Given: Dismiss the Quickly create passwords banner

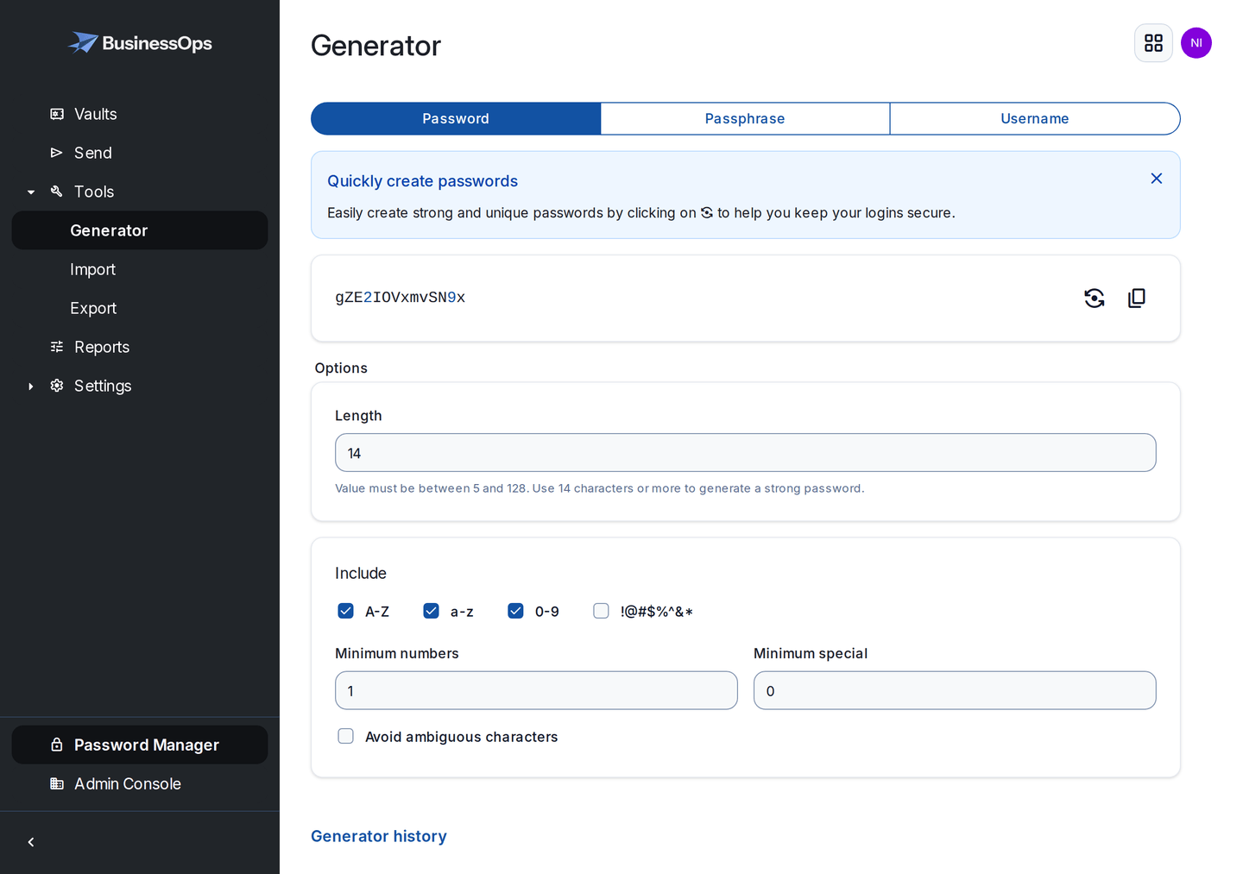Looking at the screenshot, I should [1157, 179].
